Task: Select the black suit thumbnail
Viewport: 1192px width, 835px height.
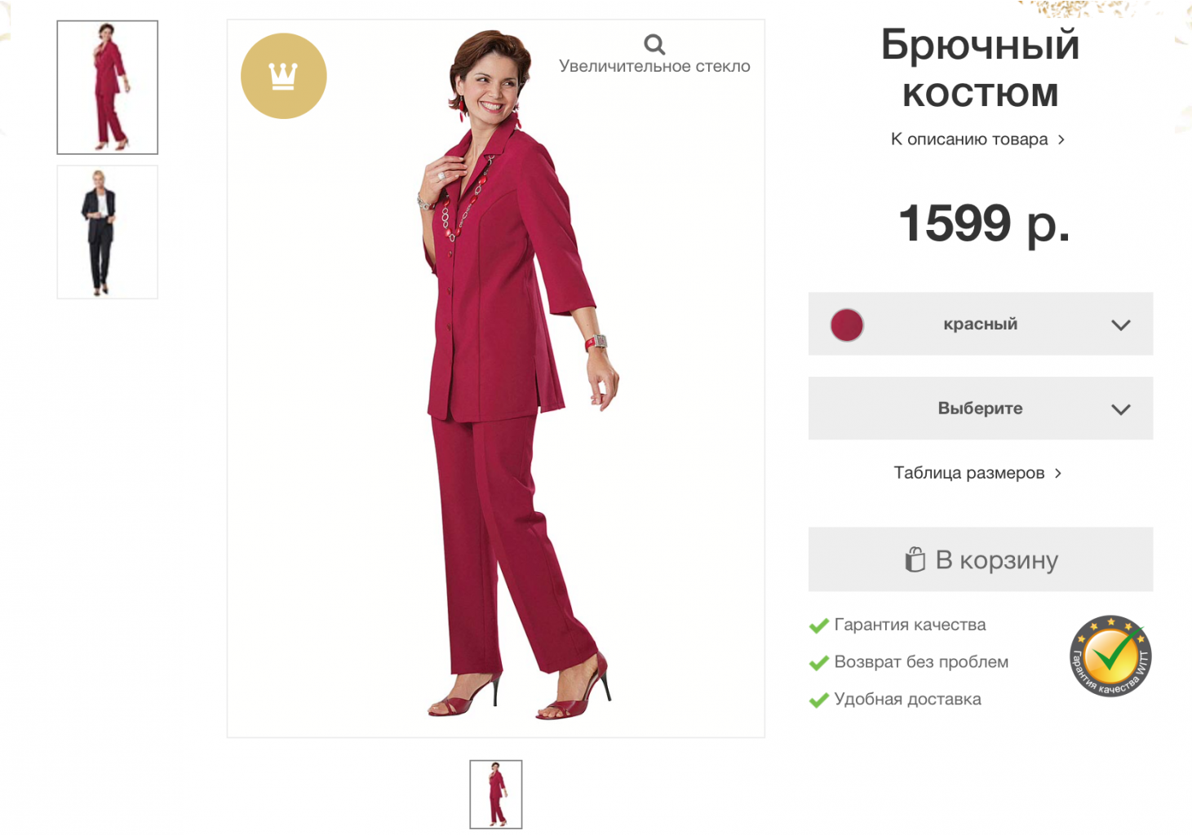Action: pyautogui.click(x=108, y=232)
